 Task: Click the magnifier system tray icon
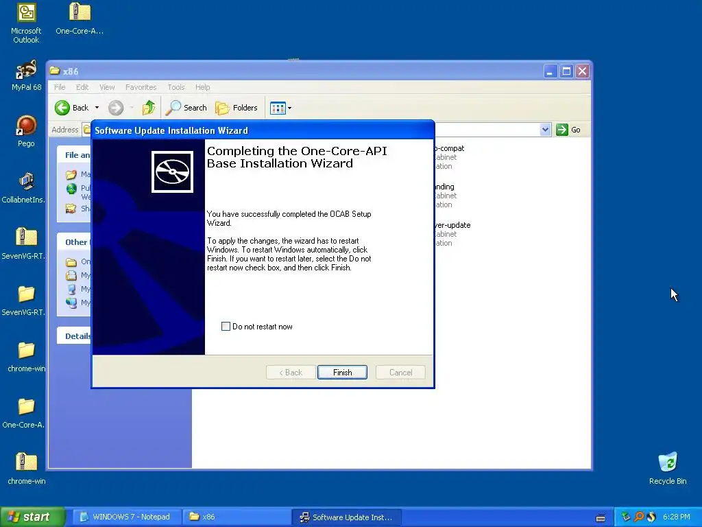pyautogui.click(x=639, y=517)
